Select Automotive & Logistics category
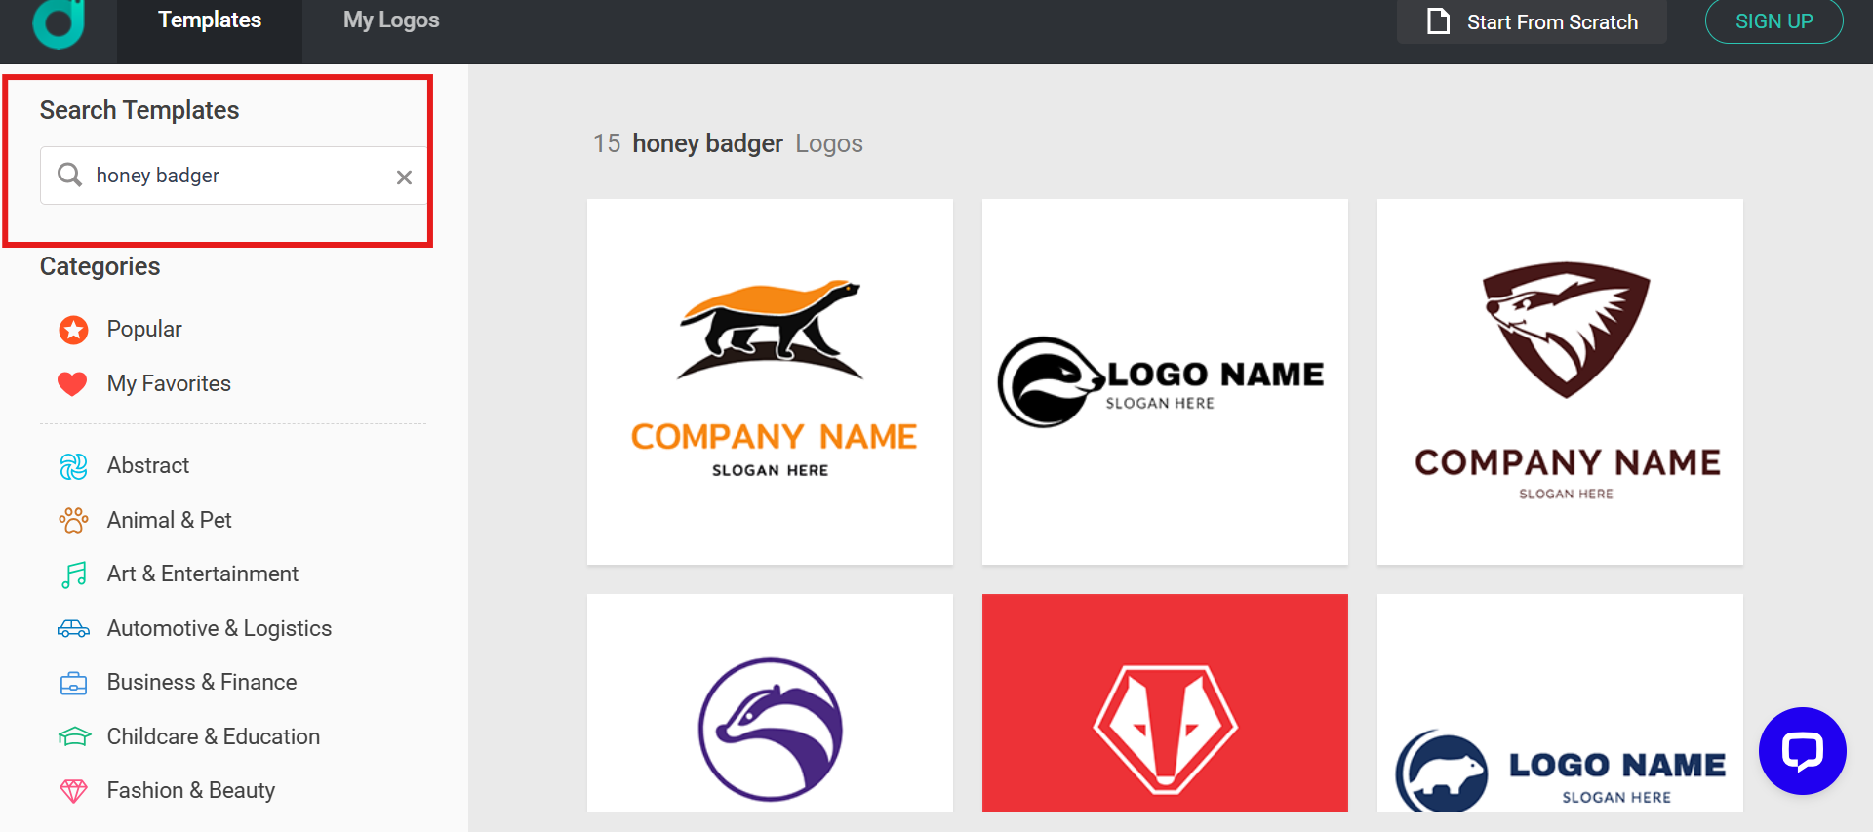Viewport: 1873px width, 832px height. click(219, 629)
